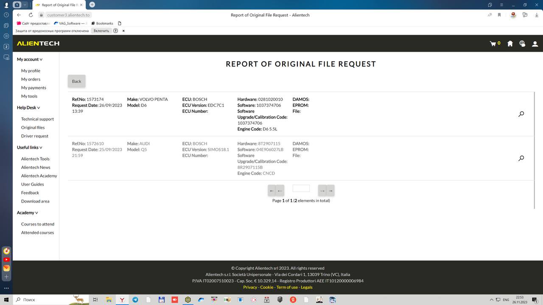This screenshot has width=543, height=305.
Task: View details of request 1573174 magnifier
Action: 521,114
